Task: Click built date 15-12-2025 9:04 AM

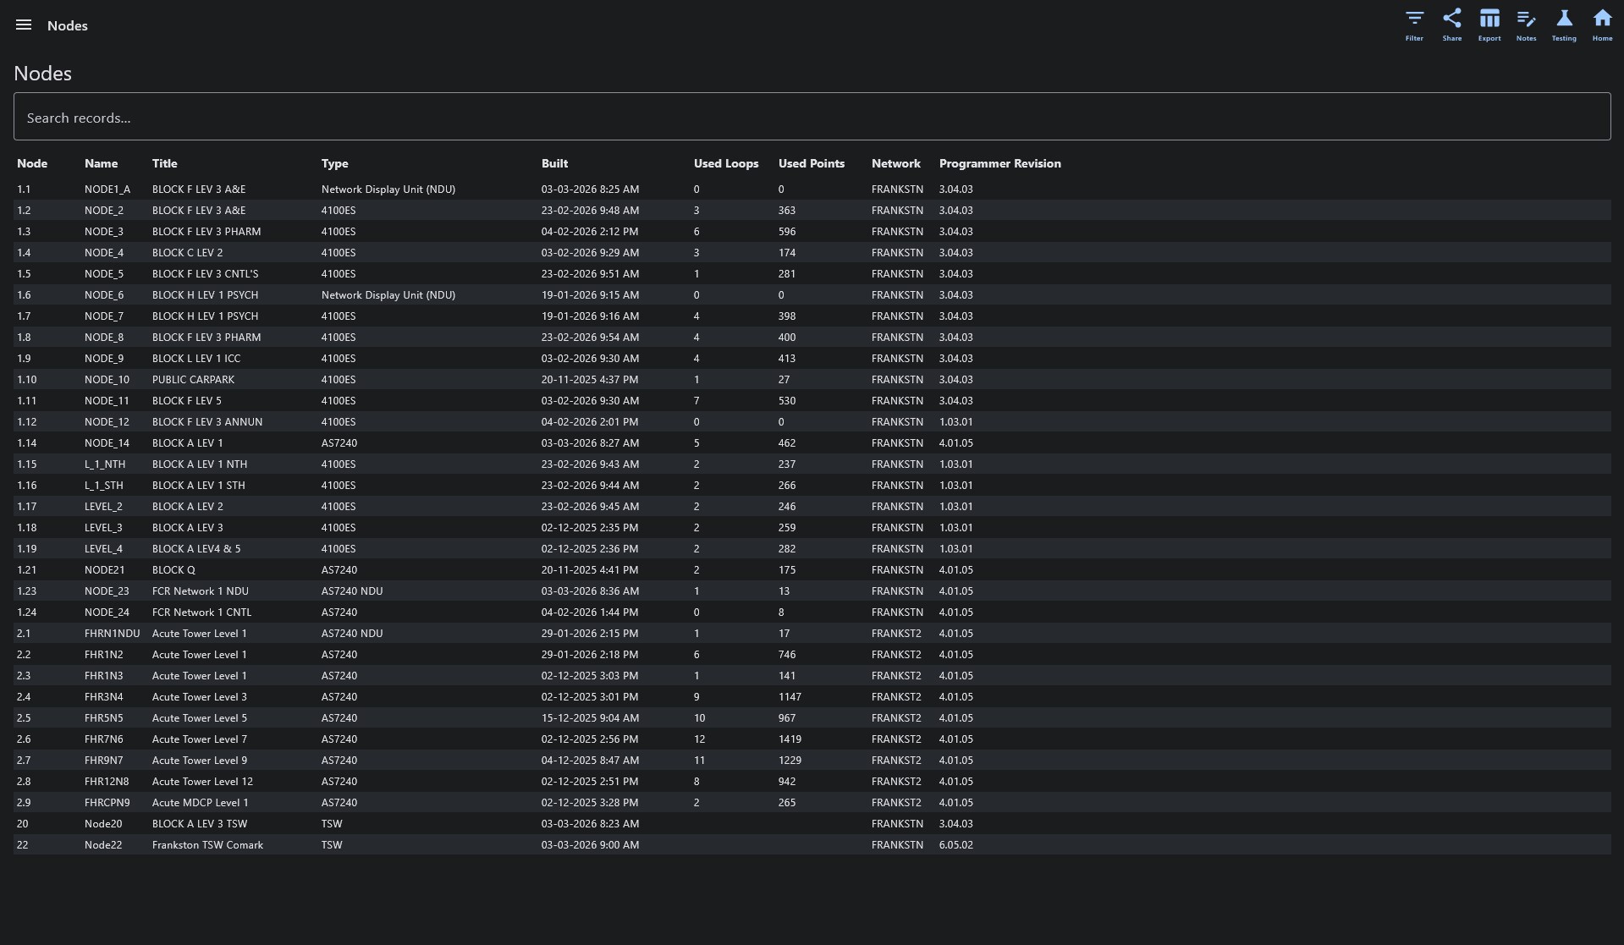Action: point(590,718)
